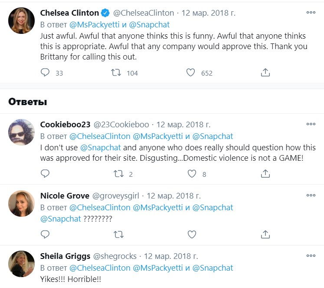View Sheila Griggs' profile picture
Image resolution: width=324 pixels, height=288 pixels.
(x=22, y=263)
